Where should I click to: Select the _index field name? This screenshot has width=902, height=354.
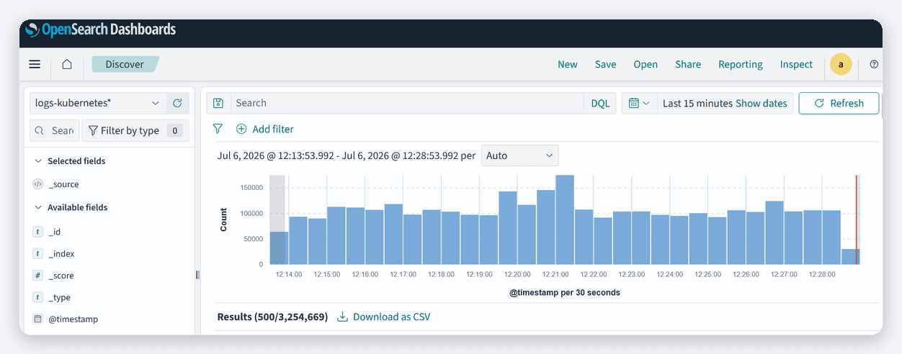click(62, 254)
